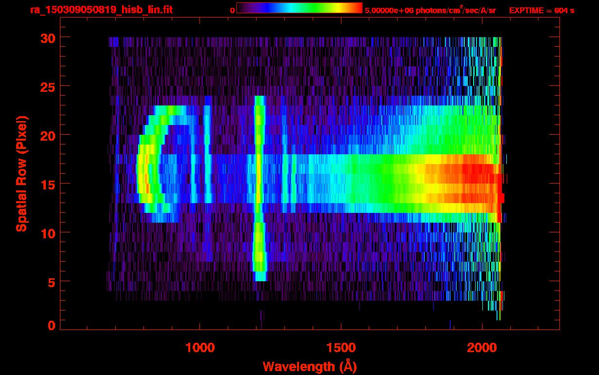Click the bright vertical emission line near 1216 Å
This screenshot has width=599, height=375.
(260, 188)
